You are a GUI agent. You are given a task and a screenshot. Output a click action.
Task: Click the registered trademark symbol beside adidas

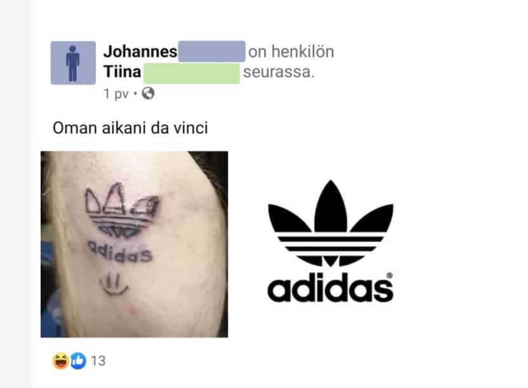point(389,275)
